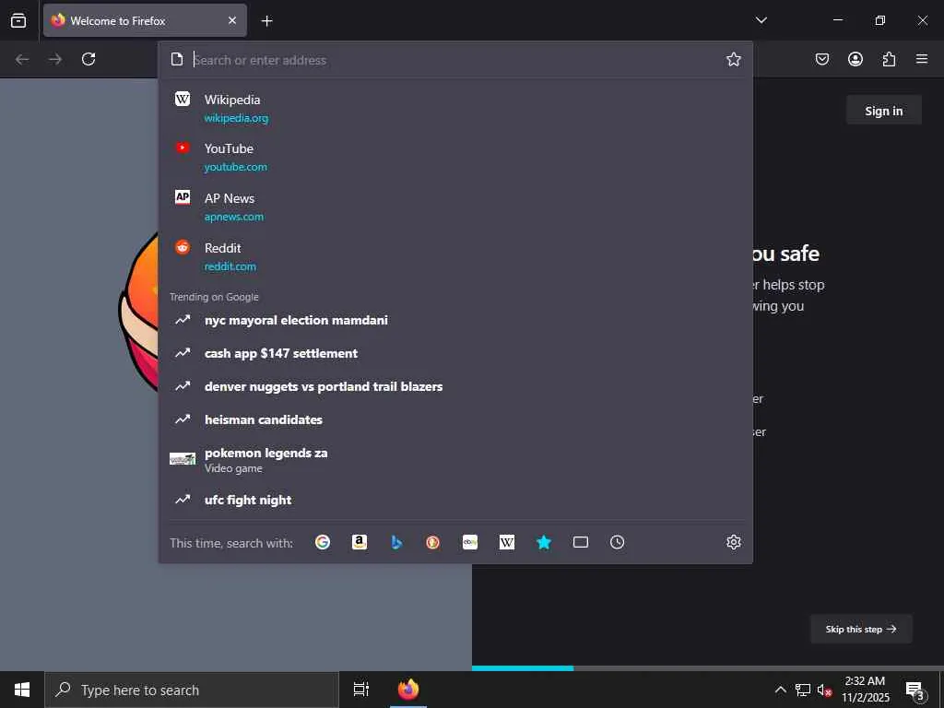Search this time with Amazon
This screenshot has height=708, width=944.
tap(360, 542)
